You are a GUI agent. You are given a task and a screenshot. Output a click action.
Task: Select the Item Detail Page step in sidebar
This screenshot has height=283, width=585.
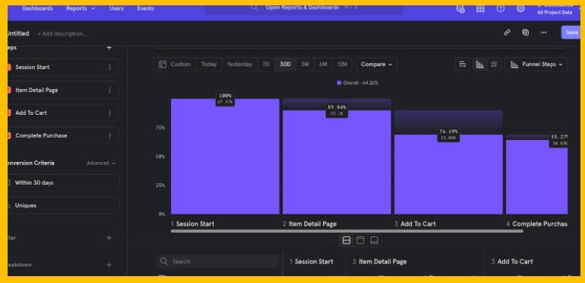[x=62, y=90]
